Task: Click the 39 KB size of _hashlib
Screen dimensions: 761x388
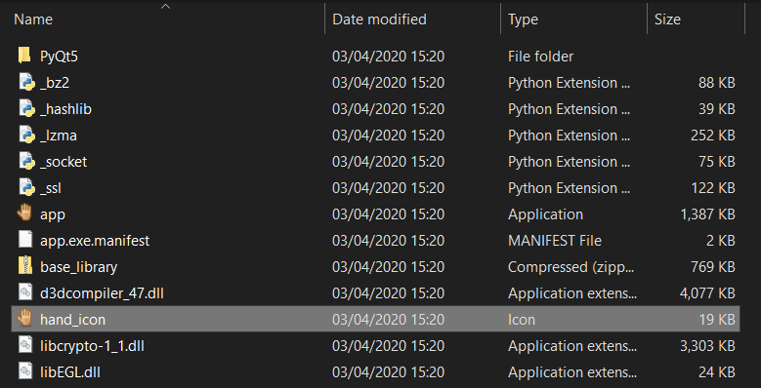Action: tap(717, 109)
